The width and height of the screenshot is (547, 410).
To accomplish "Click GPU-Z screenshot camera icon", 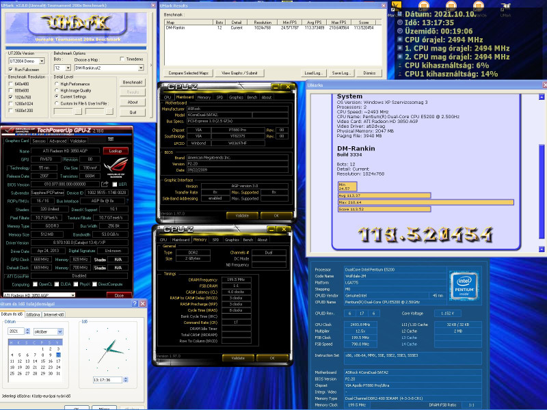I will tap(111, 139).
